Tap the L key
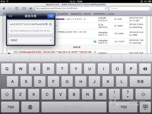This screenshot has width=152, height=114. (x=122, y=81)
